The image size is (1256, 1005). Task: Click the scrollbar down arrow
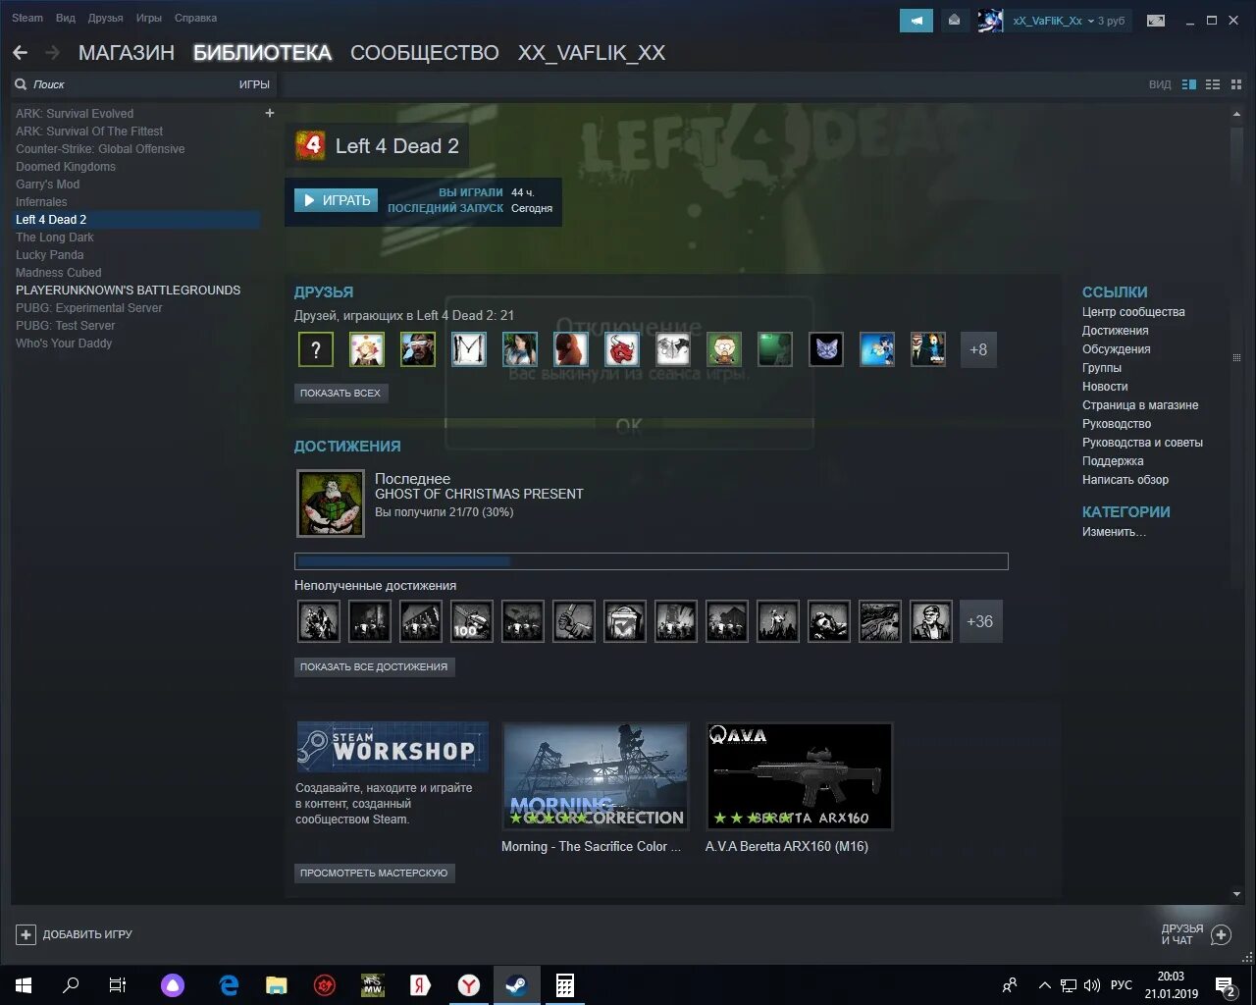tap(1236, 894)
